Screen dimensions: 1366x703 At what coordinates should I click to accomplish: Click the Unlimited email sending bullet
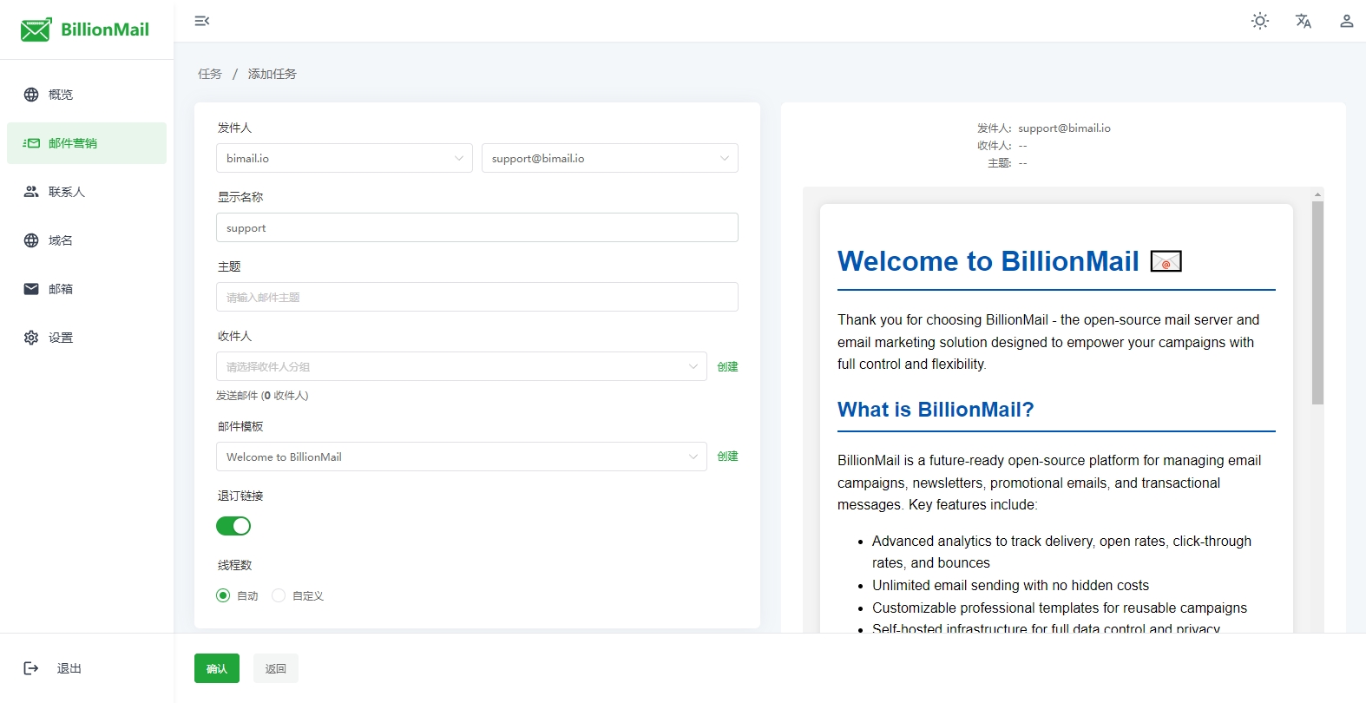(x=1010, y=586)
